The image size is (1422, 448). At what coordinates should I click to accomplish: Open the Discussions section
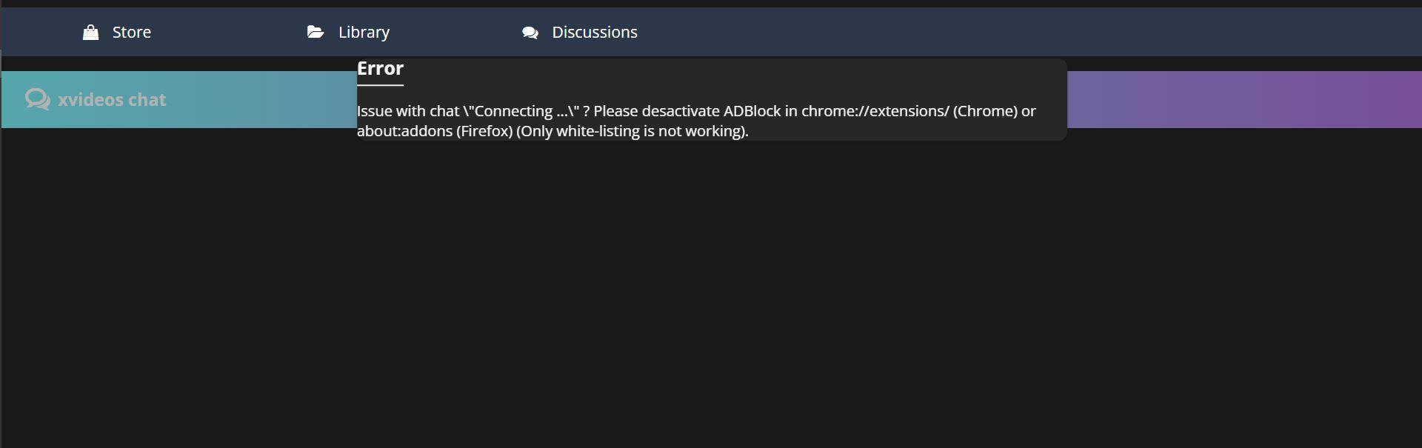[594, 32]
